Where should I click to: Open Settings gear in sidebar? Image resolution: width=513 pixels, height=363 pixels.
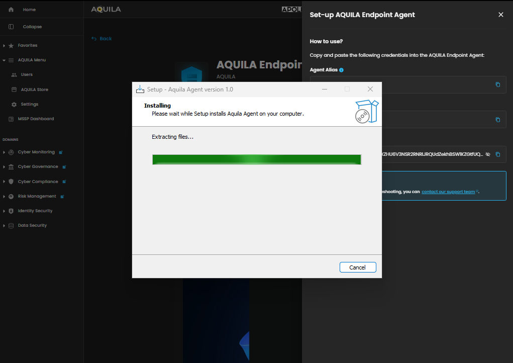(x=14, y=104)
